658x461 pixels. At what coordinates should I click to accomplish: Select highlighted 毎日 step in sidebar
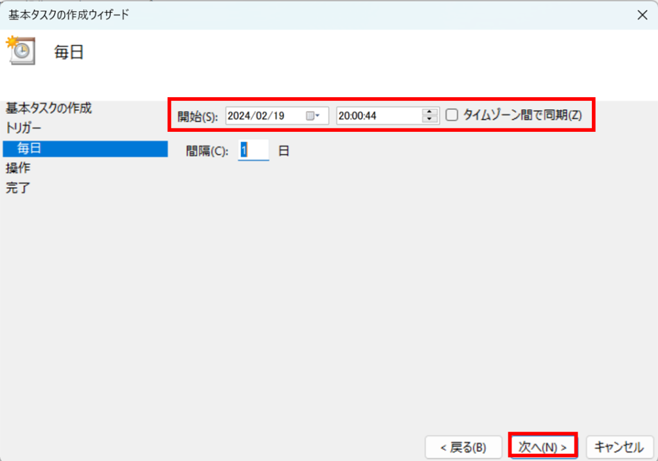pos(30,149)
